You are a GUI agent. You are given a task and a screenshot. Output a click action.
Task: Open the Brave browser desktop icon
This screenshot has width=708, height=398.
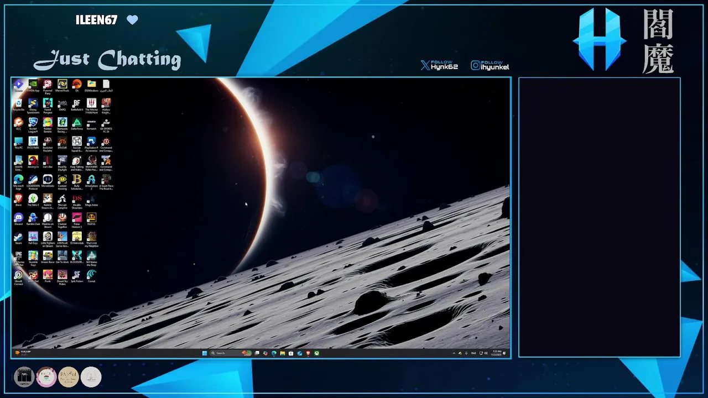point(18,201)
